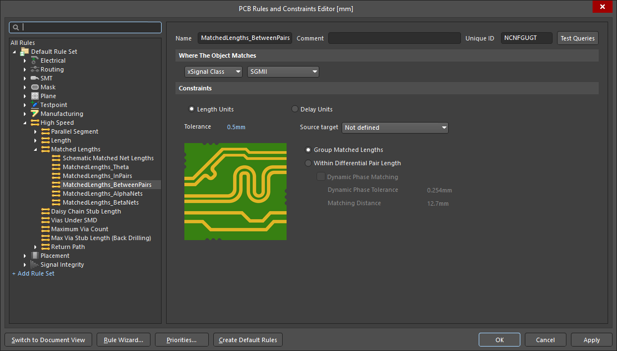The height and width of the screenshot is (351, 617).
Task: Click the Signal Integrity category icon
Action: (x=34, y=264)
